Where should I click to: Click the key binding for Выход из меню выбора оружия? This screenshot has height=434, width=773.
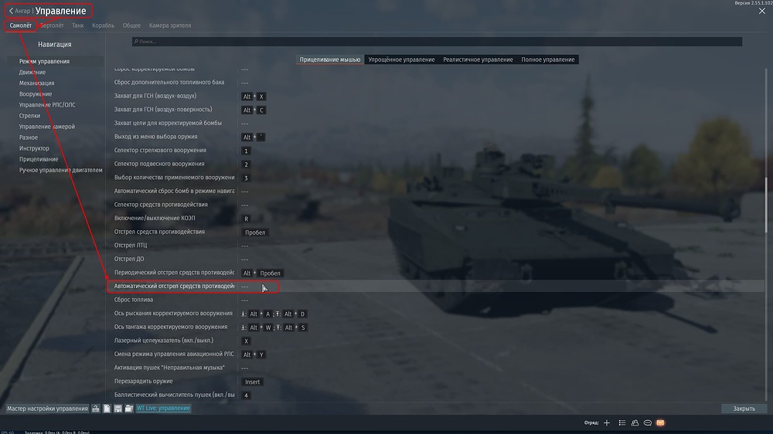coord(254,137)
